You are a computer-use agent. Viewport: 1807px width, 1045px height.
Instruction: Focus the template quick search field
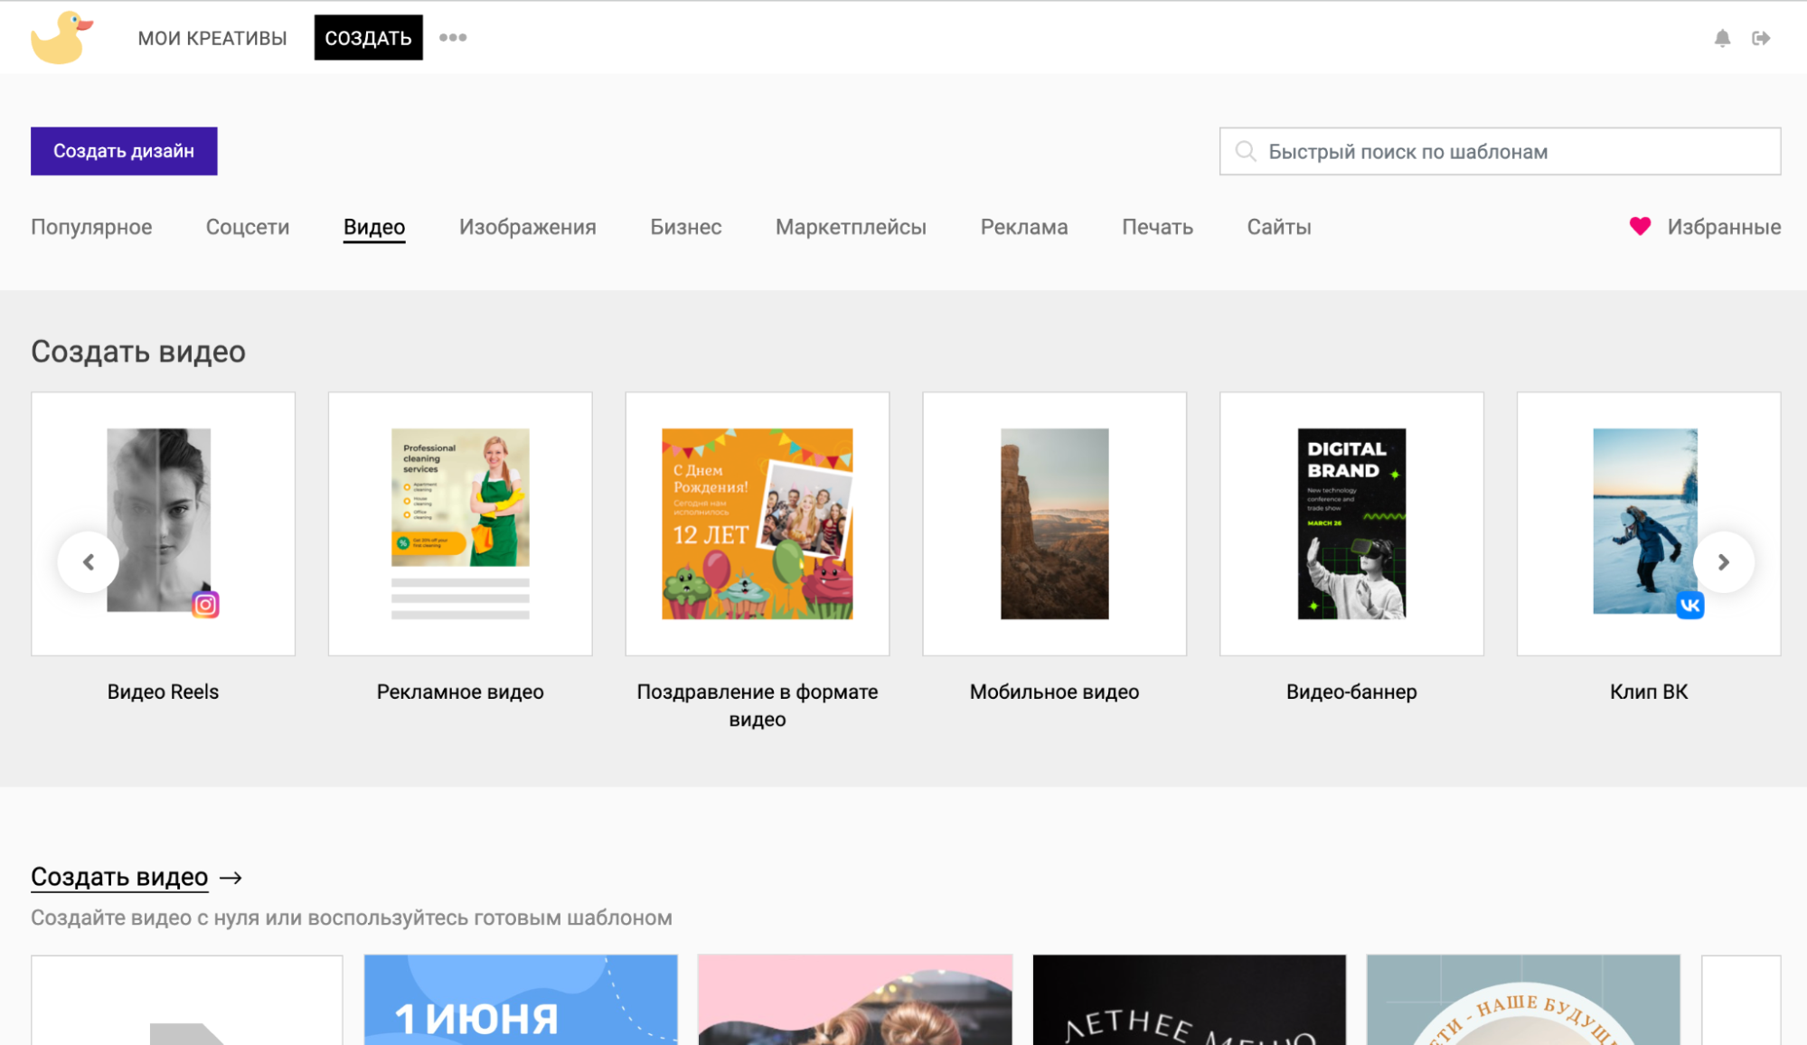click(x=1500, y=151)
